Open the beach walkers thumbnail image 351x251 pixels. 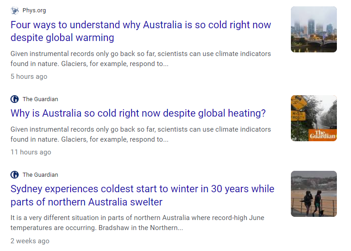(314, 194)
